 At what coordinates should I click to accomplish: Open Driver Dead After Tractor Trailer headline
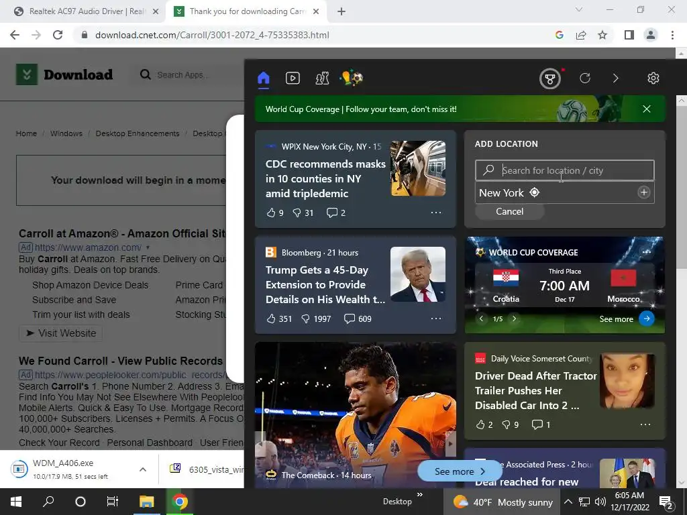point(535,391)
